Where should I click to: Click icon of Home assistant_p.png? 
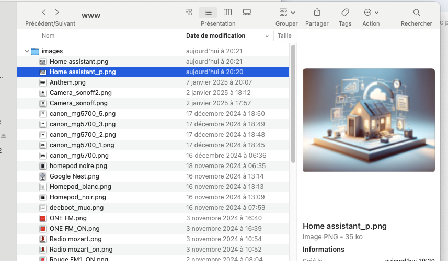(43, 72)
